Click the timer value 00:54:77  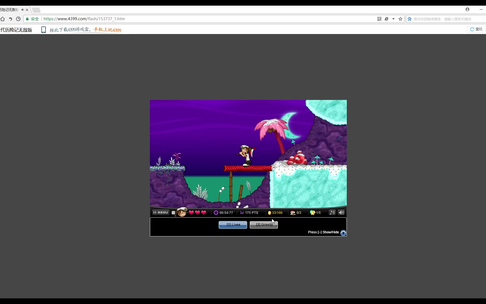tap(226, 213)
